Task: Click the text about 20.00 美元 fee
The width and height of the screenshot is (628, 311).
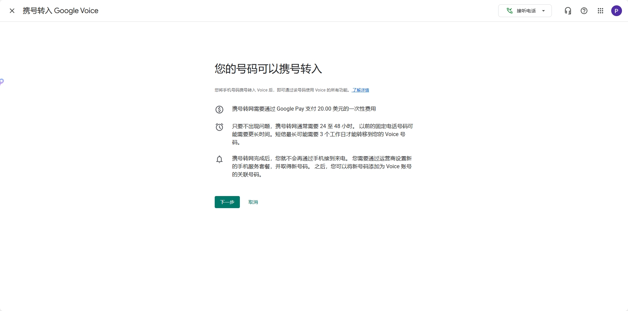Action: pyautogui.click(x=304, y=109)
